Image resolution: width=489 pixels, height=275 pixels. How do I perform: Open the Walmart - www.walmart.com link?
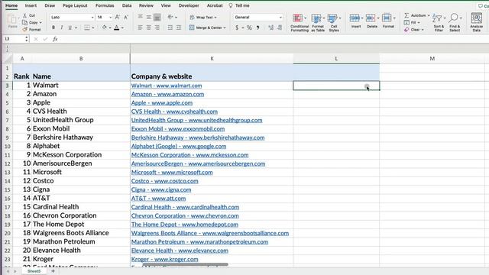(167, 86)
